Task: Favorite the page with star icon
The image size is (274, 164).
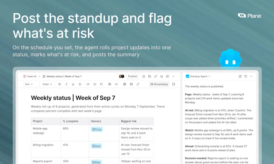Action: [162, 76]
